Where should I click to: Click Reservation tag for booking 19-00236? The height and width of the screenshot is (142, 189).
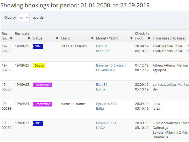pyautogui.click(x=42, y=85)
